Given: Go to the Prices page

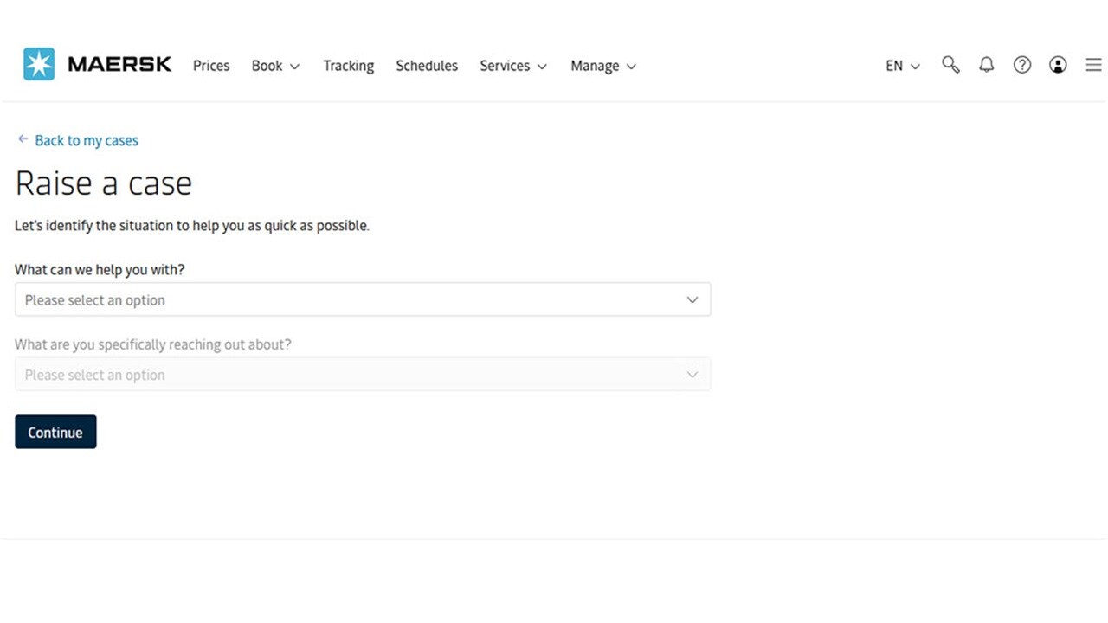Looking at the screenshot, I should coord(211,66).
